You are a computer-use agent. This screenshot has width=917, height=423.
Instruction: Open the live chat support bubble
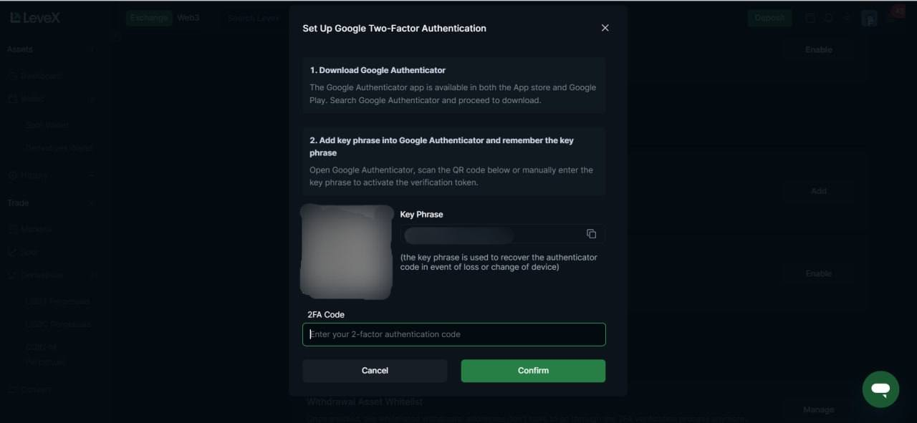point(880,389)
